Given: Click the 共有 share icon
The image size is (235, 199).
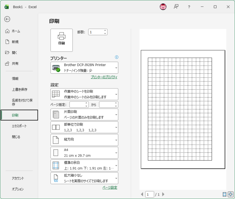Looking at the screenshot, I should [7, 63].
